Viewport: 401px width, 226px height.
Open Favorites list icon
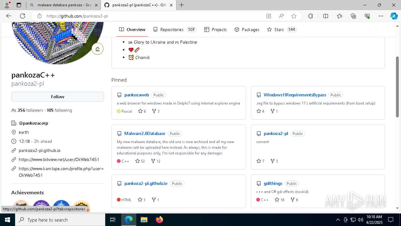click(340, 16)
